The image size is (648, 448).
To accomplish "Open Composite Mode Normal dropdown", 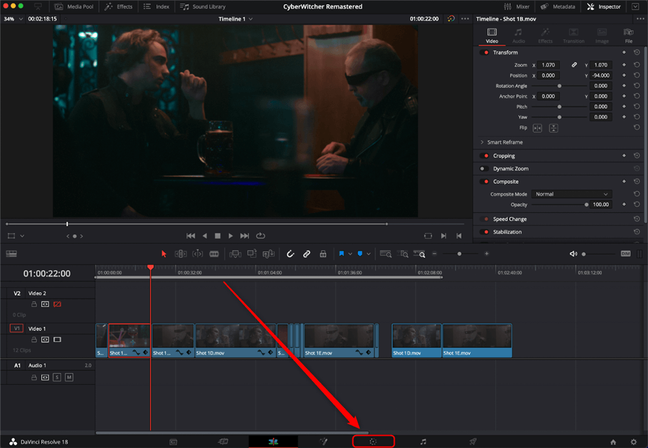I will point(572,194).
